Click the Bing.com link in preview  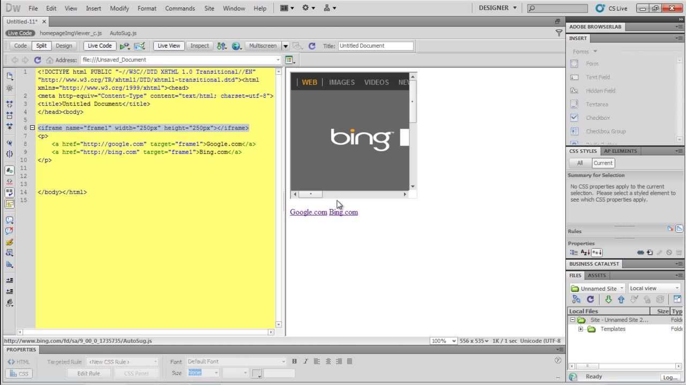344,212
